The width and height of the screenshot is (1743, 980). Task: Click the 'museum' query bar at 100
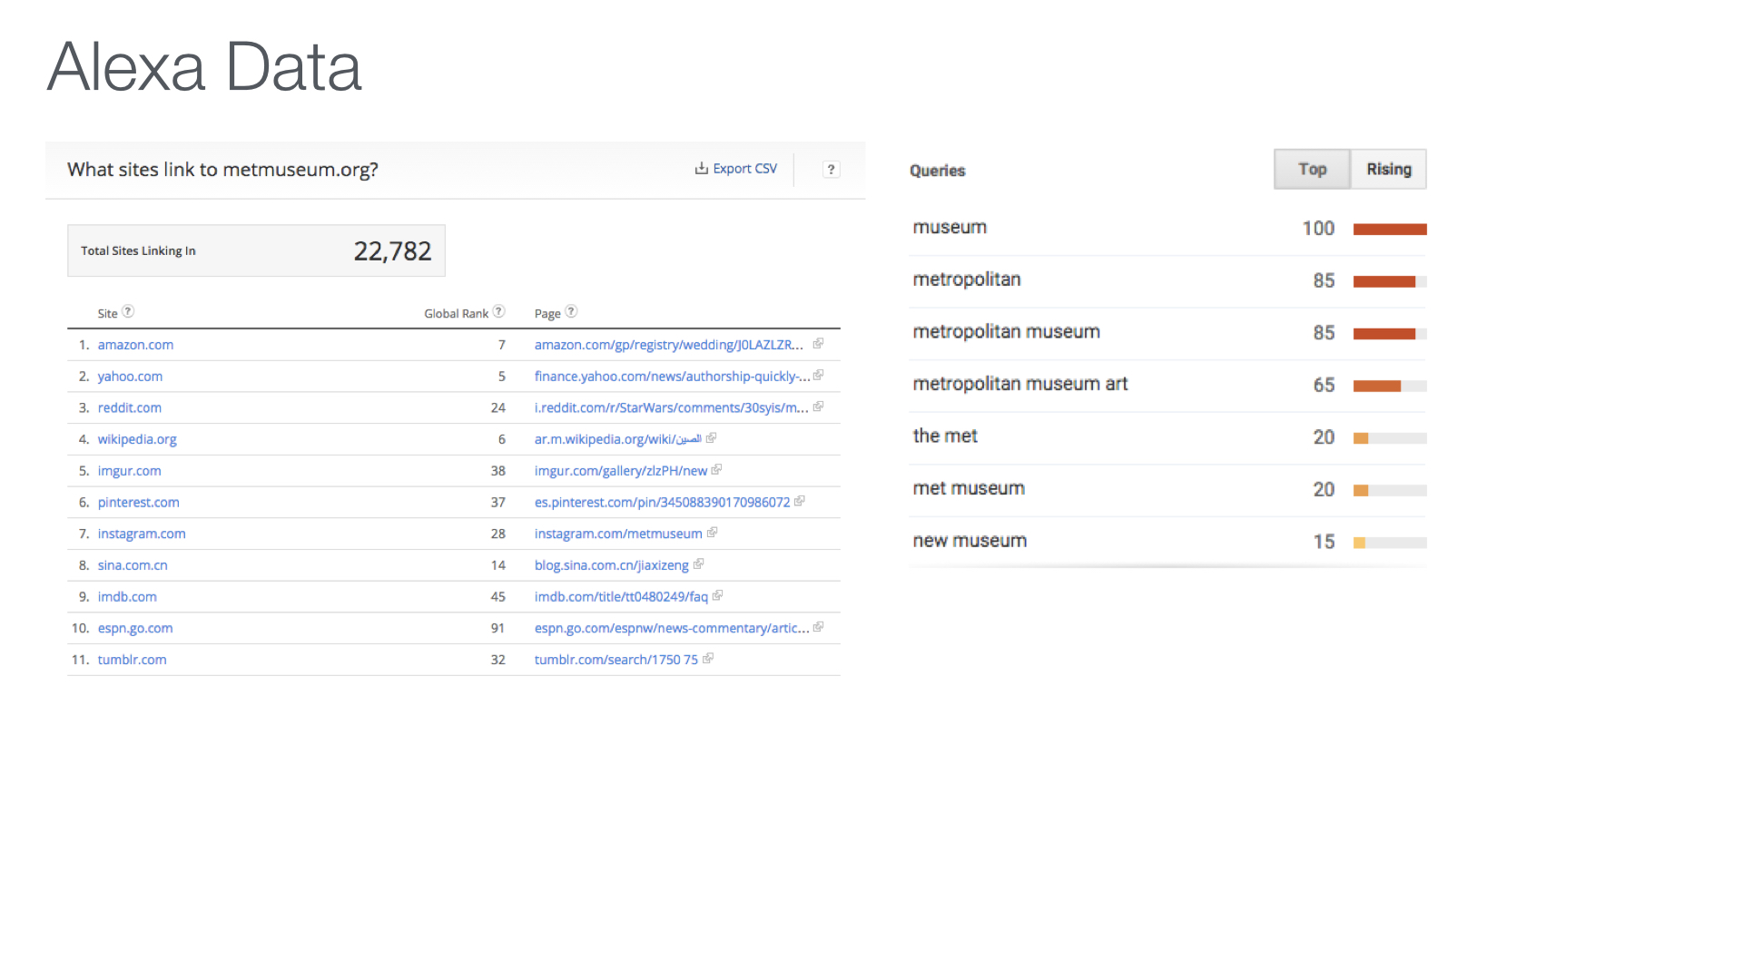1390,230
